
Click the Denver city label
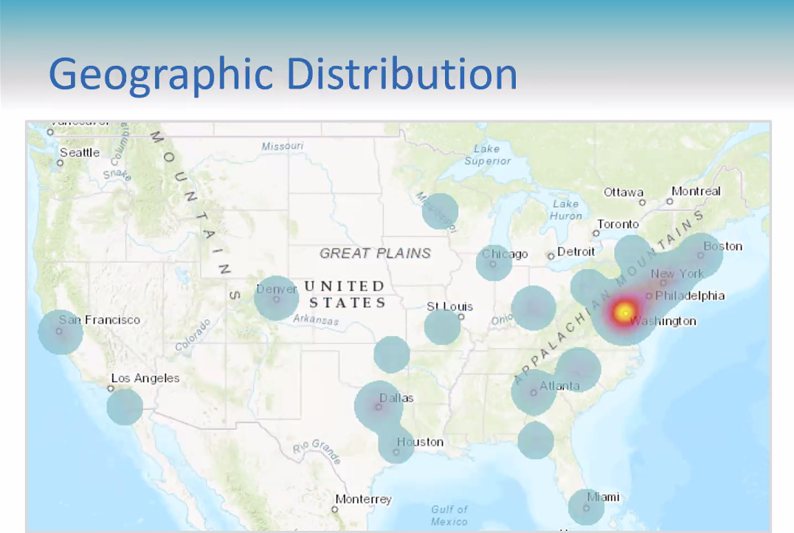point(277,289)
